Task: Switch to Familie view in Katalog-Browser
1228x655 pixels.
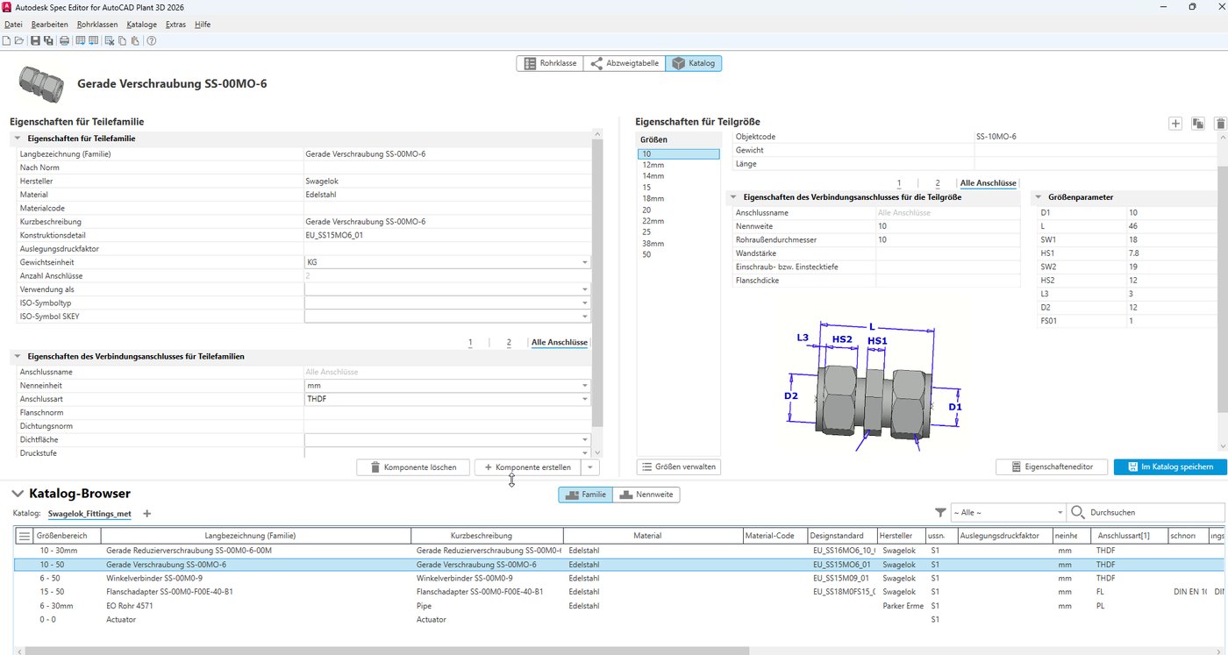Action: pos(585,495)
